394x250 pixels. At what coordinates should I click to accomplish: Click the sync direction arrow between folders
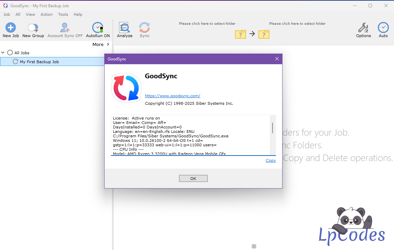click(x=252, y=34)
